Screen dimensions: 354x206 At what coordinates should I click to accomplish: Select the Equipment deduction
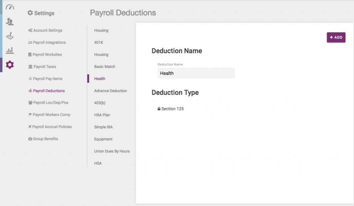pyautogui.click(x=103, y=139)
